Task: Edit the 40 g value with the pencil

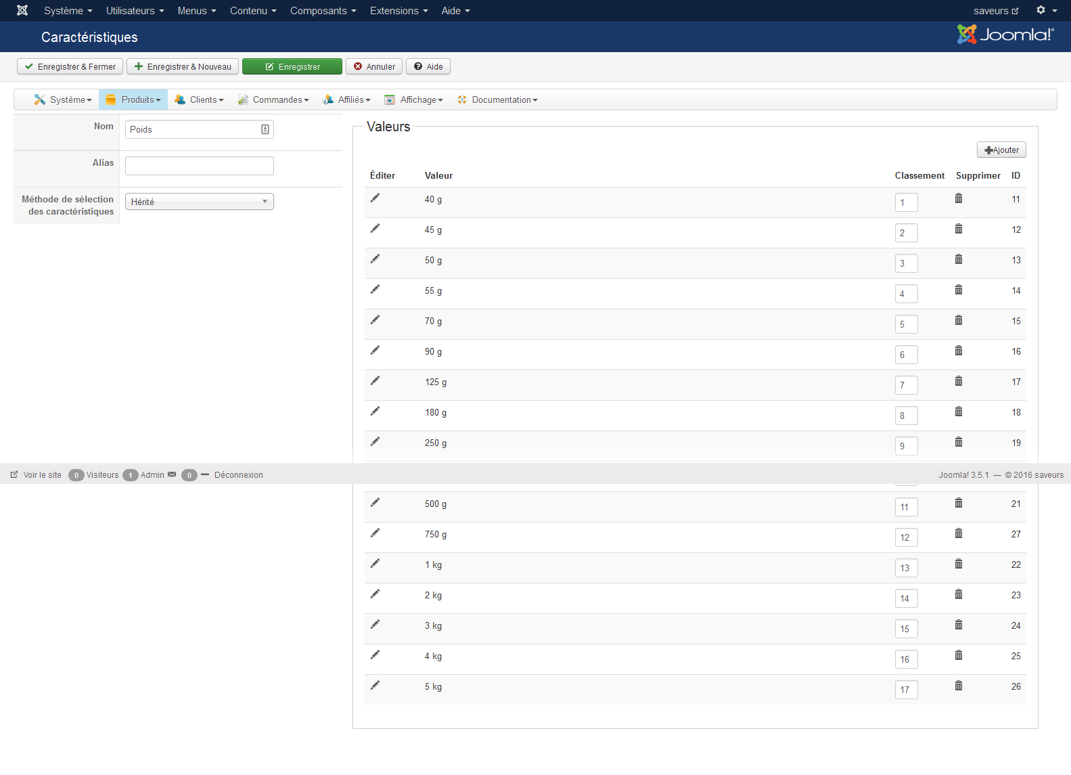Action: [x=375, y=198]
